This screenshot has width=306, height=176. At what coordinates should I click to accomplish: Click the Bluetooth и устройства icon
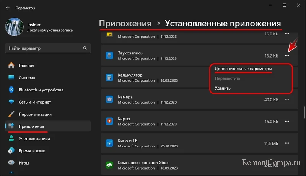pos(11,90)
